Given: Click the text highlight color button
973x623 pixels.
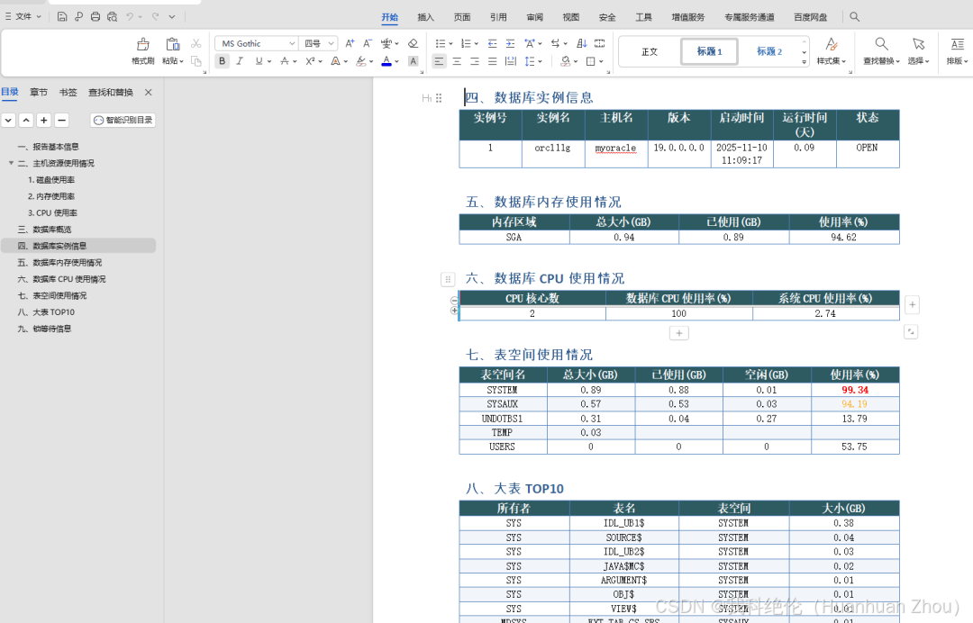Looking at the screenshot, I should coord(361,60).
